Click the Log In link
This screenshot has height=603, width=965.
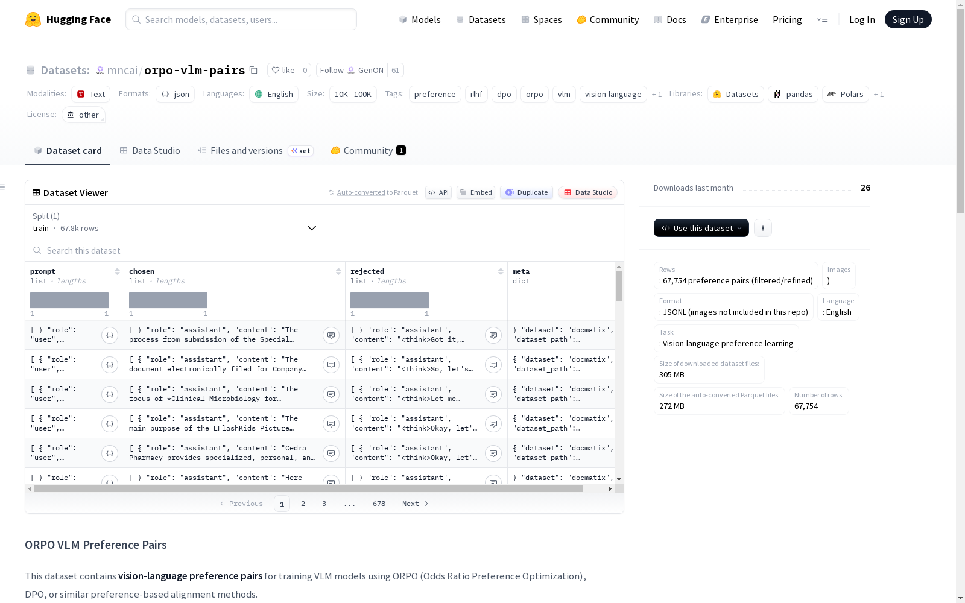862,20
